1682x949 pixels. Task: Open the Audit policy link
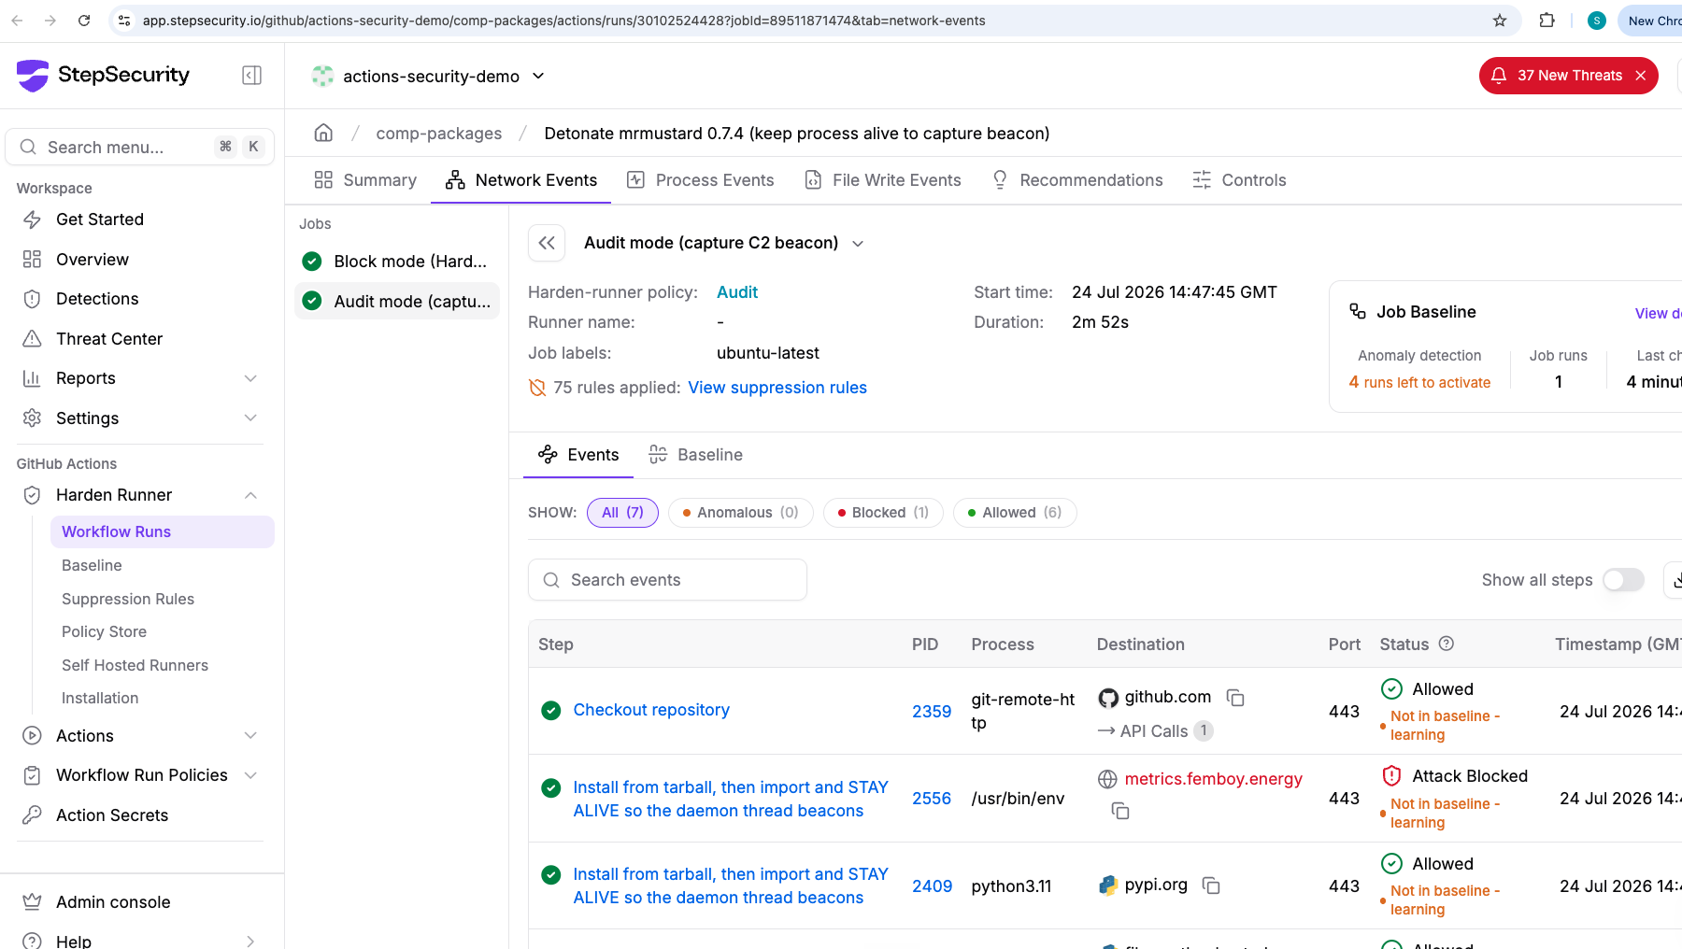[x=737, y=292]
